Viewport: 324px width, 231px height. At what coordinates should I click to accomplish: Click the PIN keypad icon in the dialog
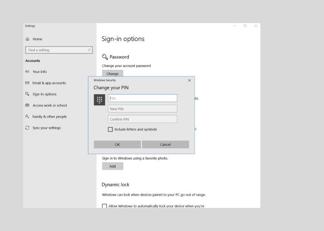[x=99, y=99]
